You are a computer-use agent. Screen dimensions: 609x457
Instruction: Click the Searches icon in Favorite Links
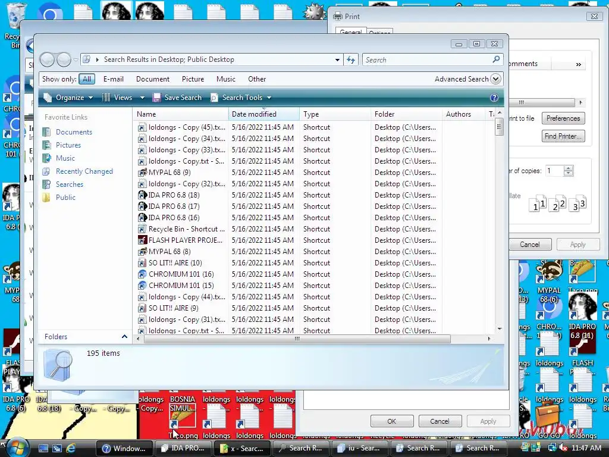point(46,184)
